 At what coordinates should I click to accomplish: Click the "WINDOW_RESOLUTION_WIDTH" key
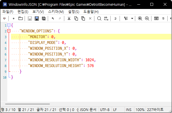pos(54,60)
